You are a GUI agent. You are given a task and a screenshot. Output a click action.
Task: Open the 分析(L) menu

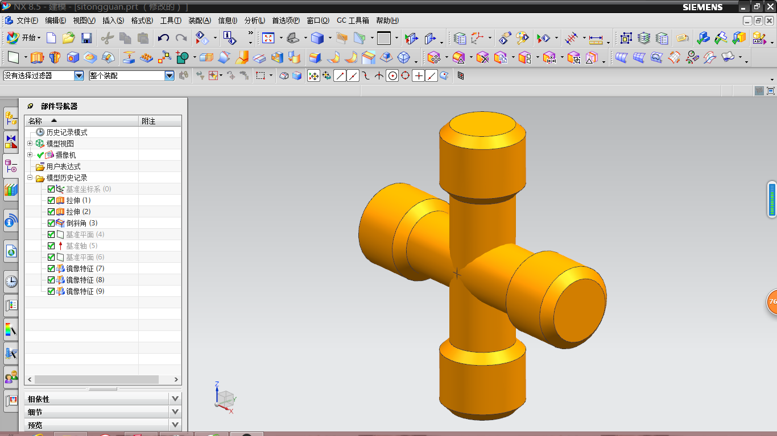pyautogui.click(x=255, y=20)
